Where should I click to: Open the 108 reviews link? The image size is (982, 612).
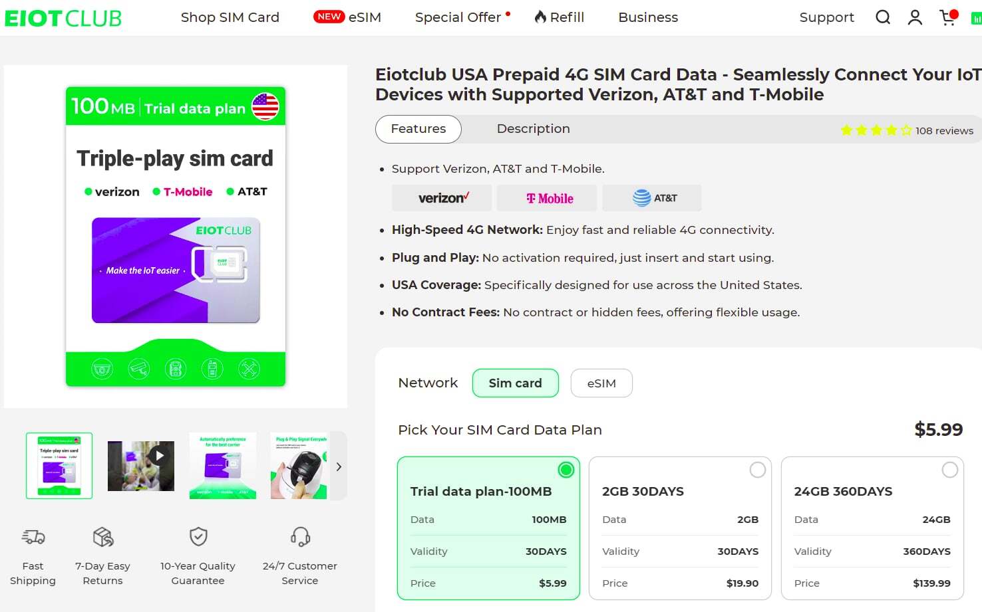pos(944,131)
